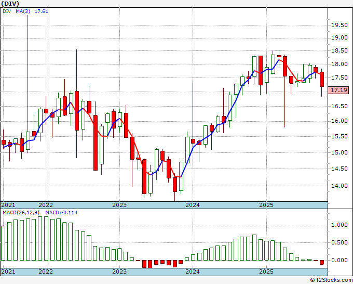Select 2024 on the price chart time axis
The width and height of the screenshot is (353, 284).
pyautogui.click(x=193, y=205)
